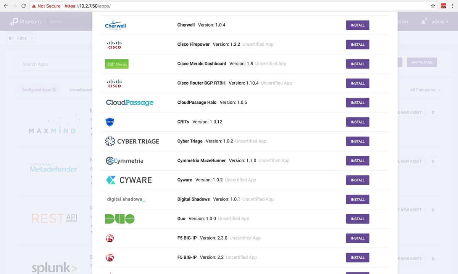Viewport: 458px width, 274px height.
Task: Install the Cisco Firepower app
Action: (358, 45)
